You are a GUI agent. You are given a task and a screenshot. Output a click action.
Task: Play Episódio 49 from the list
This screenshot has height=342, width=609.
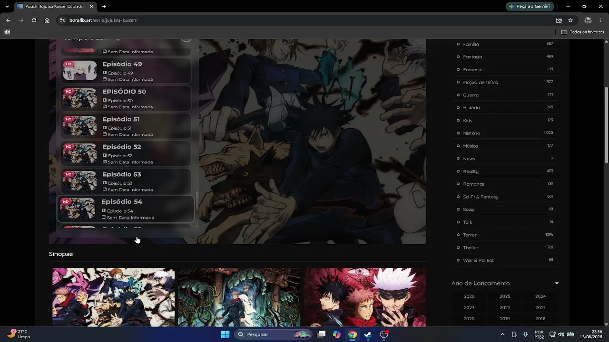(x=126, y=71)
